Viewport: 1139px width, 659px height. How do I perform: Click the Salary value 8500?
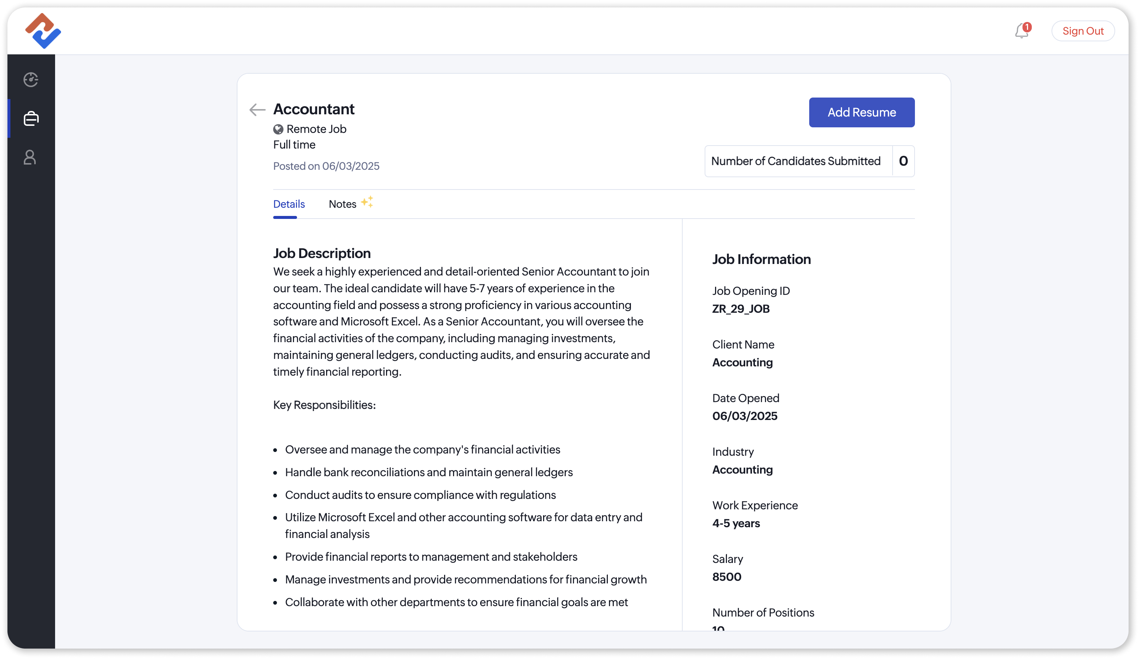click(x=726, y=577)
